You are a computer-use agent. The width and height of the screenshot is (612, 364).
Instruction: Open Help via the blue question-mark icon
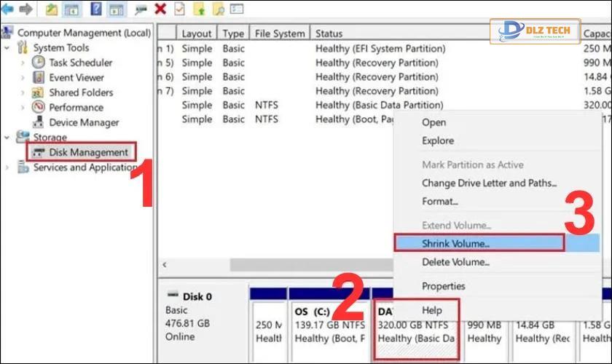pos(96,9)
